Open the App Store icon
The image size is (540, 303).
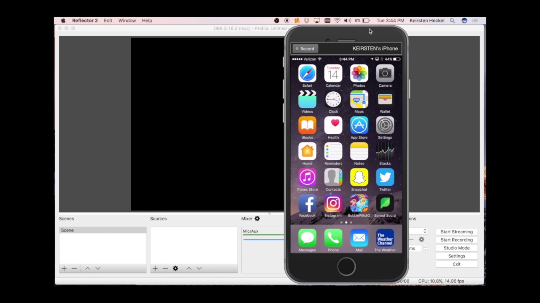359,125
